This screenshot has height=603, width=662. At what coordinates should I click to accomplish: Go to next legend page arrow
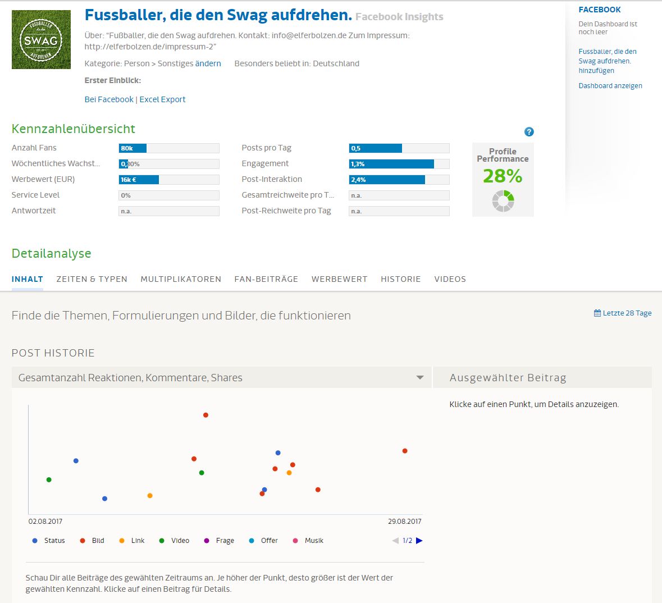419,541
